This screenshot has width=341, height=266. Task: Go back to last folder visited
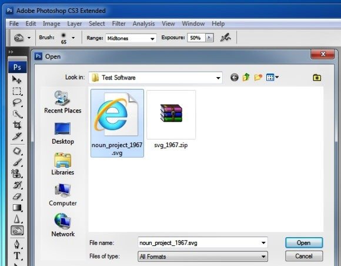coord(234,77)
